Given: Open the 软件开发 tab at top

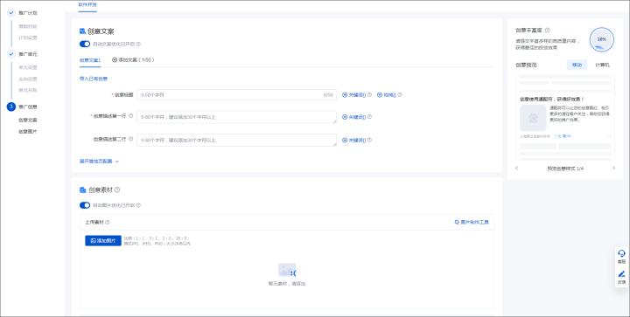Looking at the screenshot, I should pyautogui.click(x=87, y=5).
